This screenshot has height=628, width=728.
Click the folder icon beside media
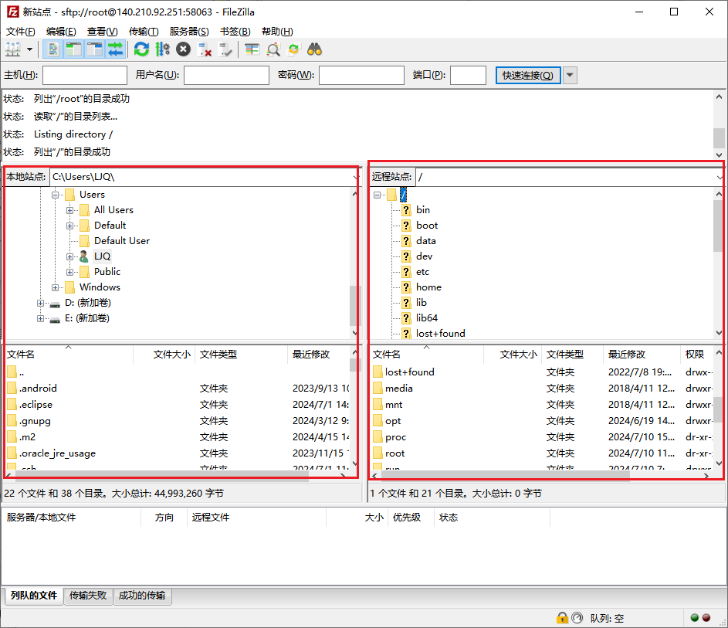pyautogui.click(x=378, y=388)
